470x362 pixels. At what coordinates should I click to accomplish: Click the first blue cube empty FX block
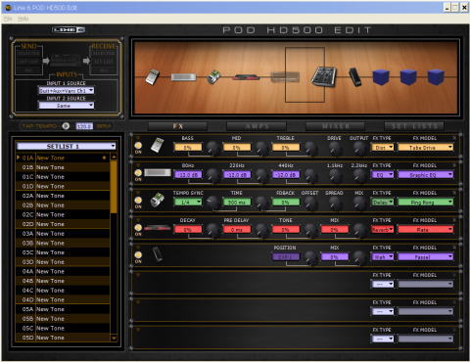click(381, 77)
